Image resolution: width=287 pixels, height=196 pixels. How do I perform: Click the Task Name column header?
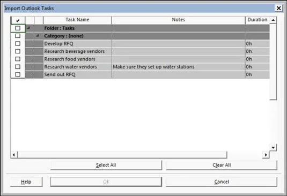point(77,20)
